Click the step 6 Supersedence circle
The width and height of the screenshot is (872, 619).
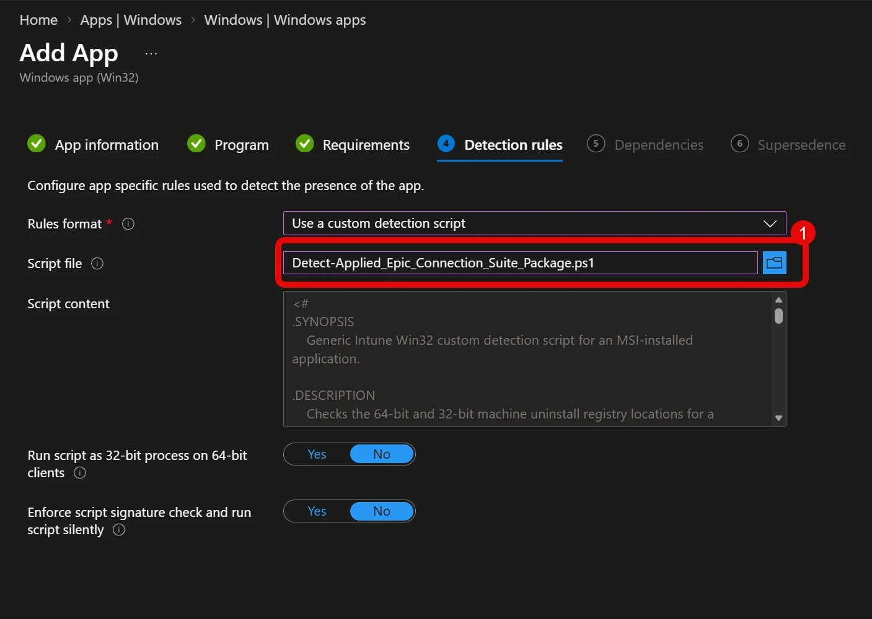(739, 144)
